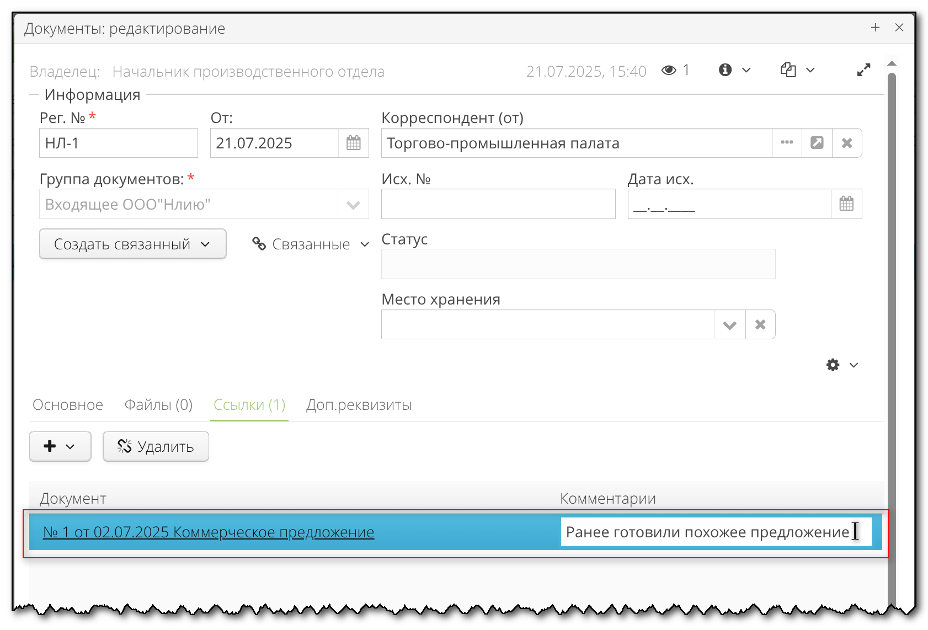Open document info icon
The image size is (928, 630).
tap(726, 70)
